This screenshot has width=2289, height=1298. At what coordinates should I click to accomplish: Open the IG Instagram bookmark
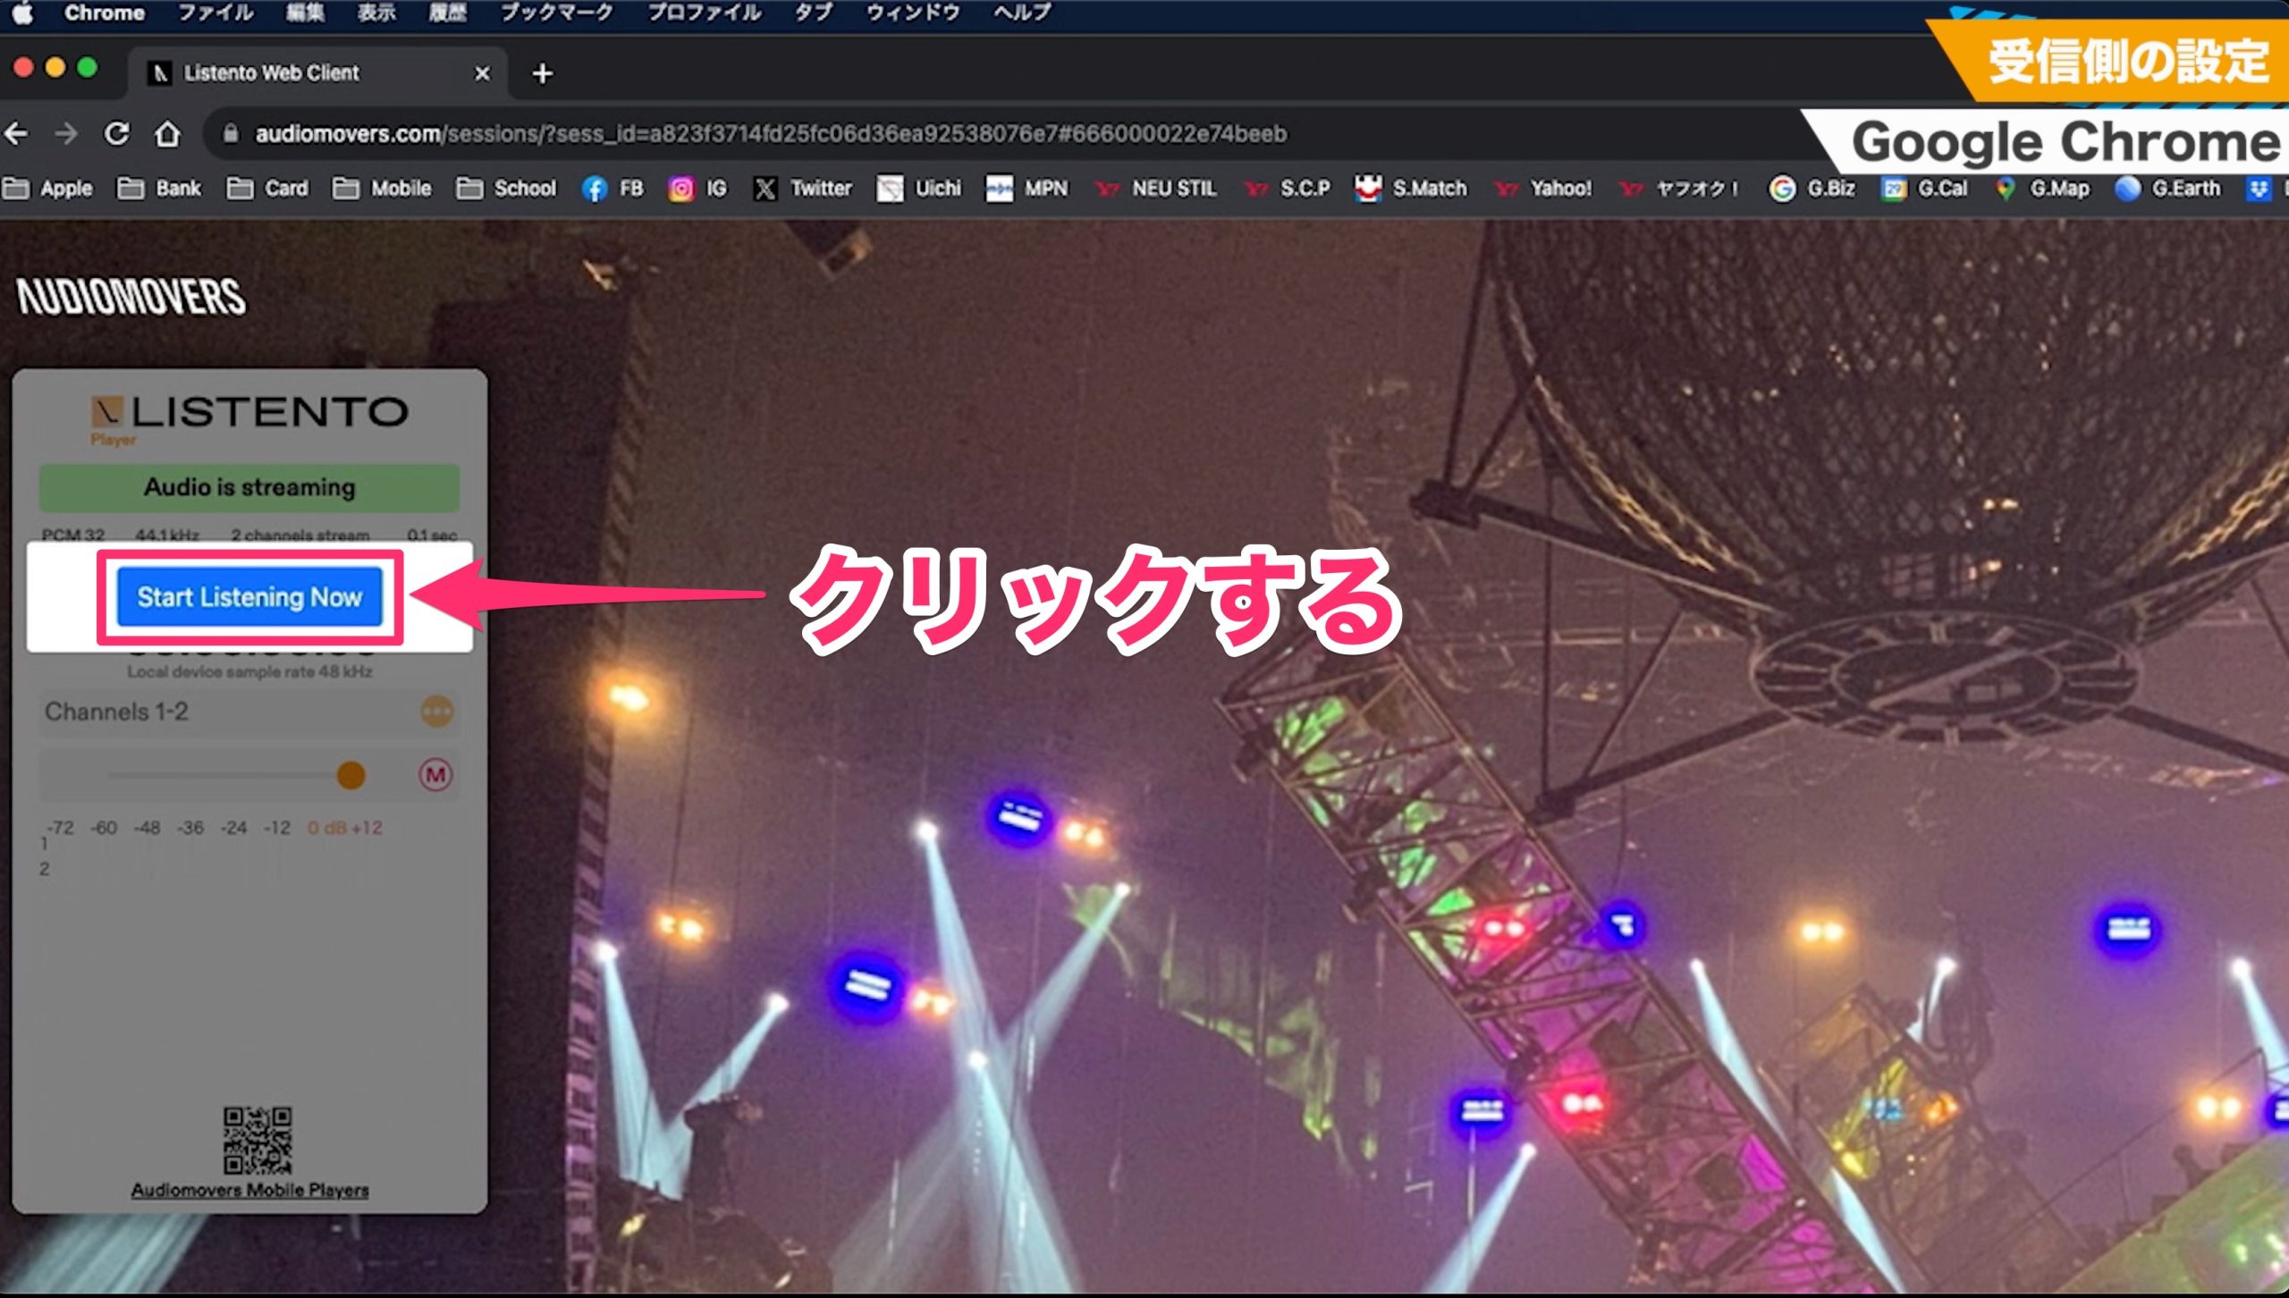[x=697, y=189]
